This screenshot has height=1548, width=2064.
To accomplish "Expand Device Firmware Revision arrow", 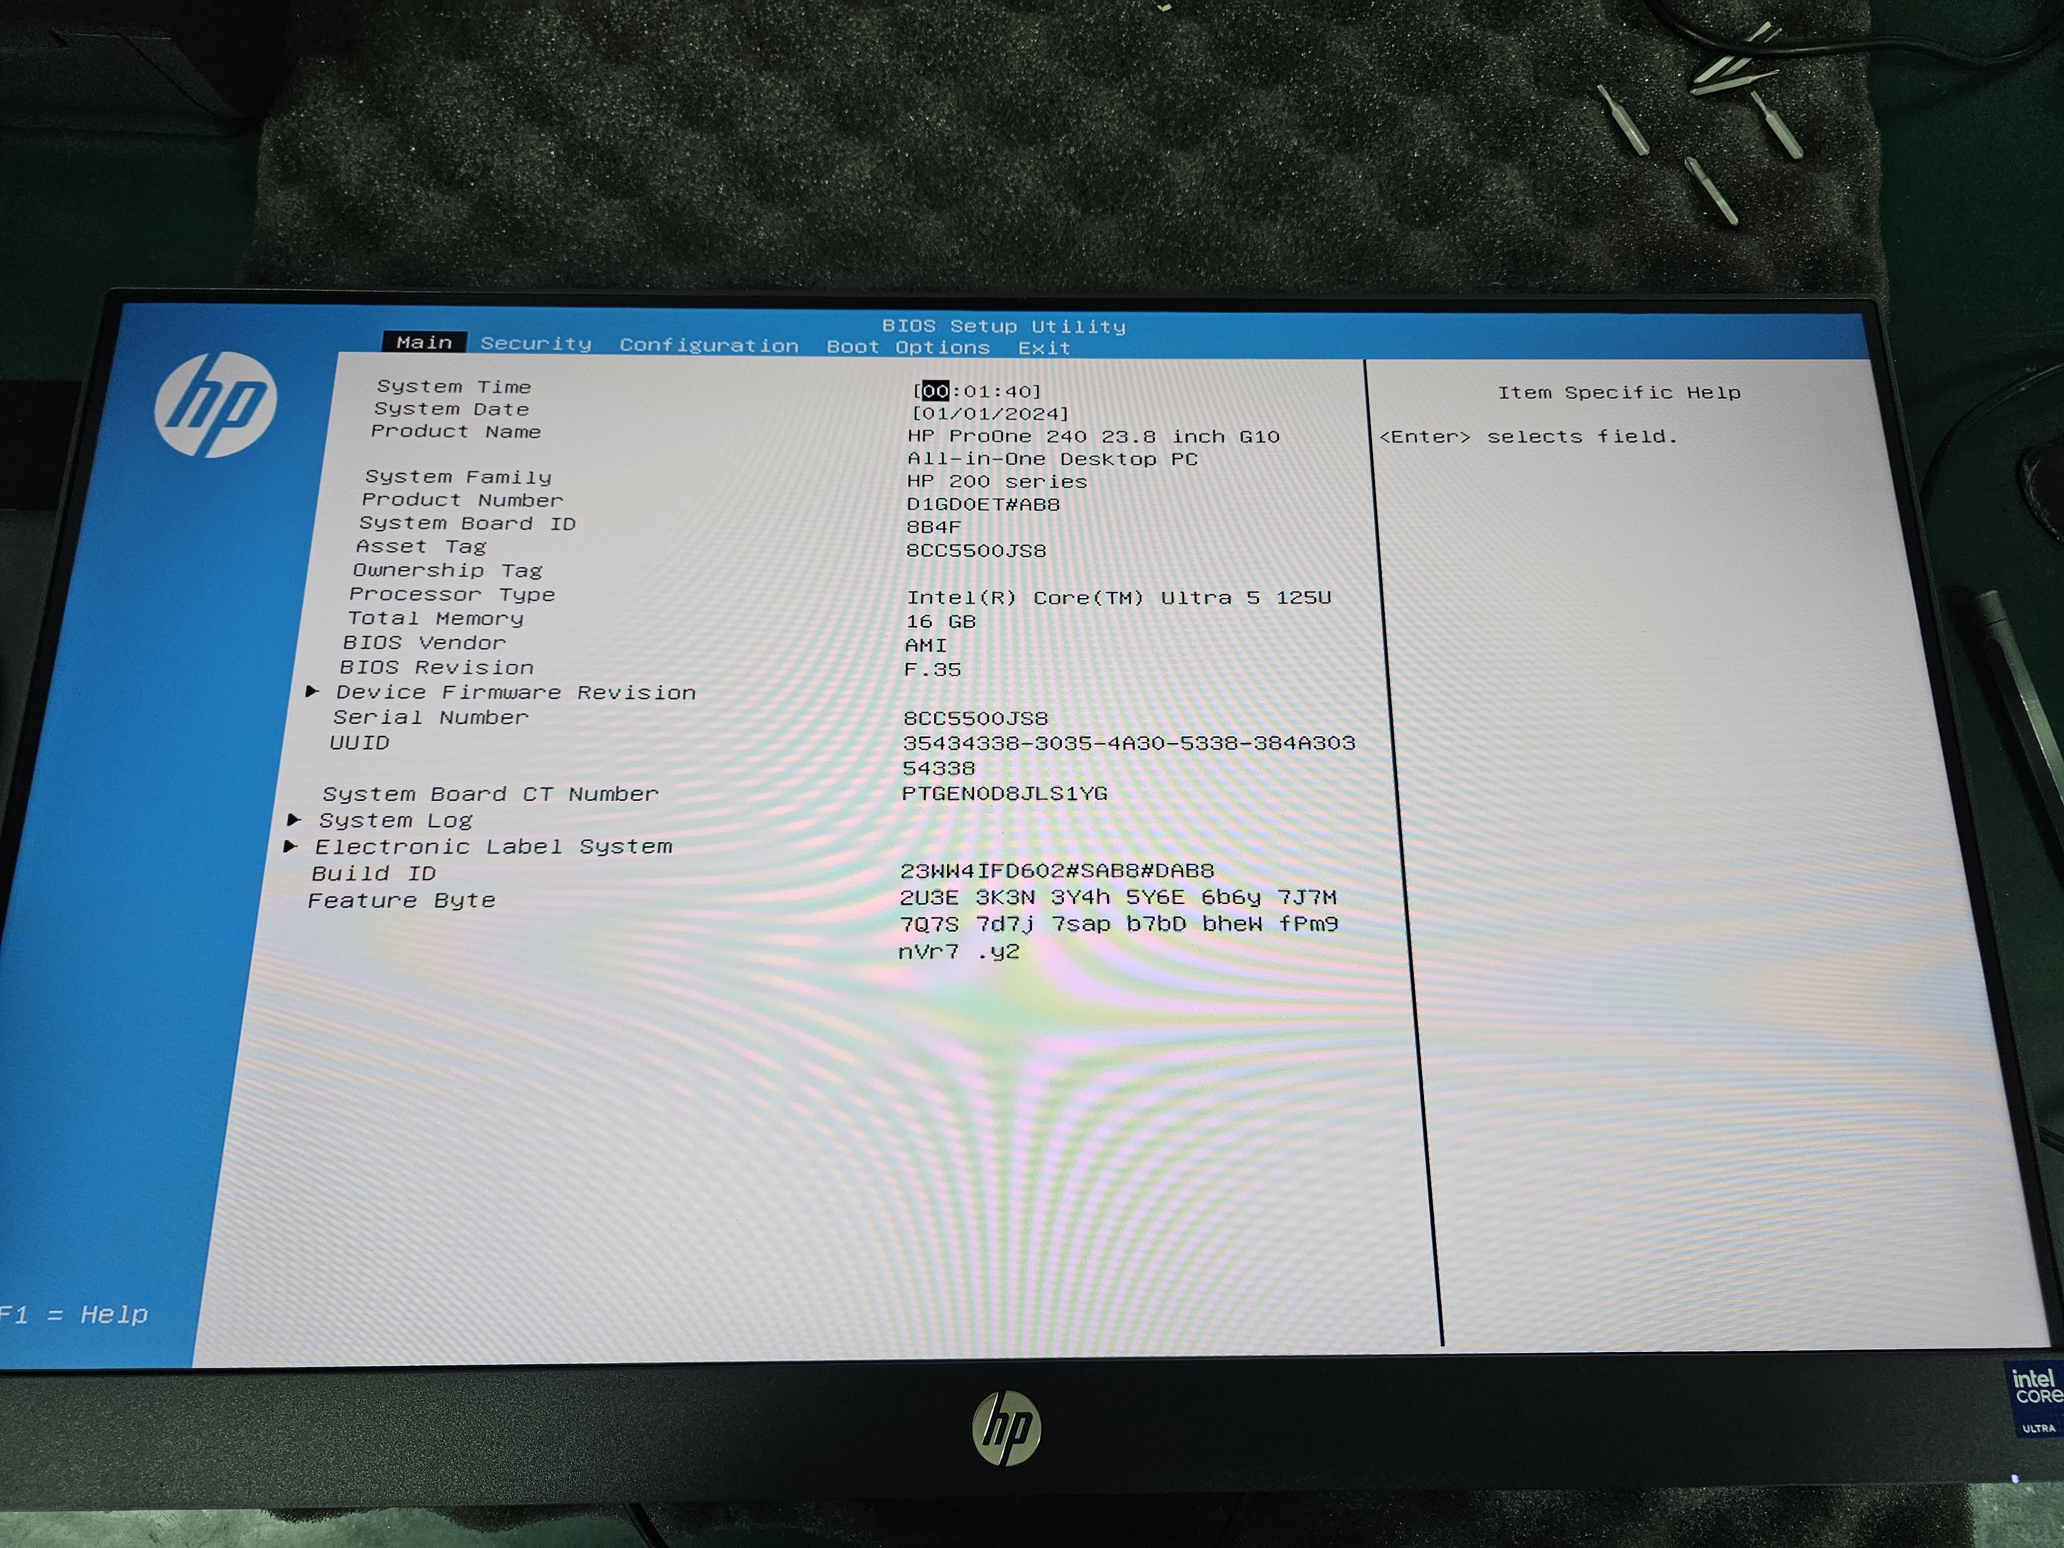I will (313, 691).
